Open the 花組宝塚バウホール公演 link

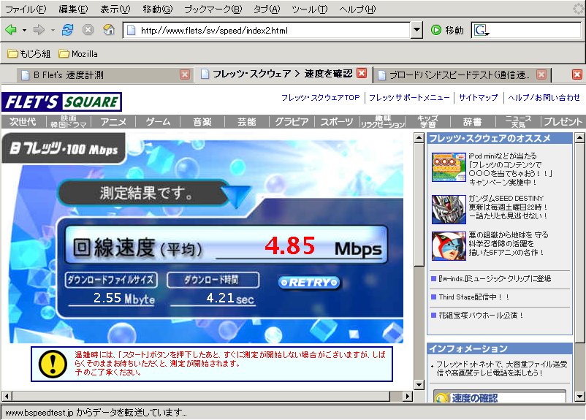point(481,316)
